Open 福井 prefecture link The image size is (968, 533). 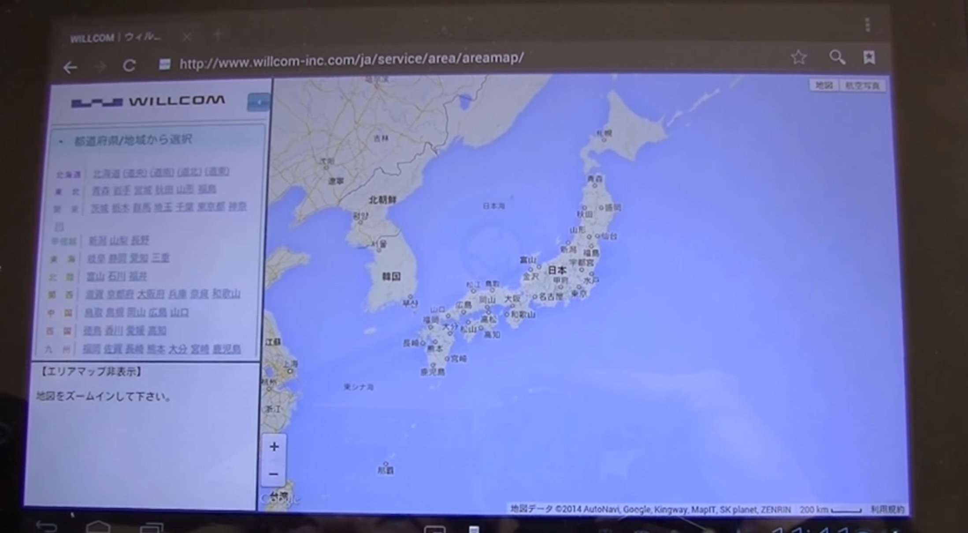tap(138, 276)
